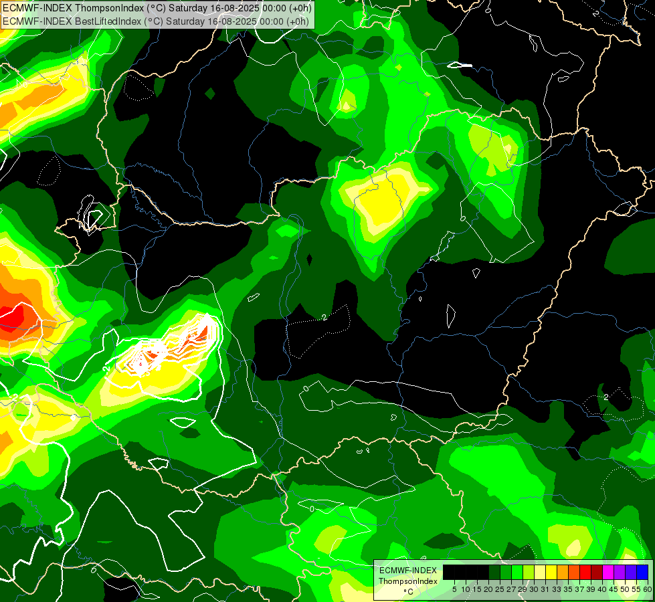Click the legend tick value 40
This screenshot has height=602, width=655.
[x=602, y=589]
